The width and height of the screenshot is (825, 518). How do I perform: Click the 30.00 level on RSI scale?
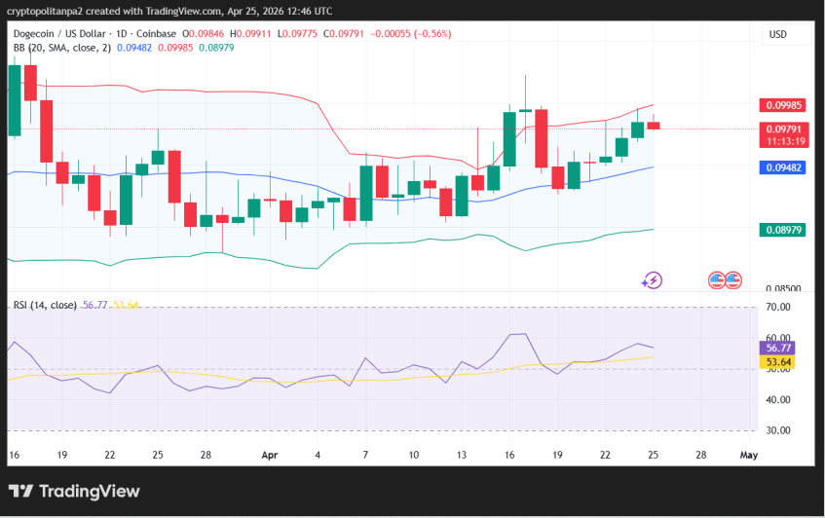point(779,430)
